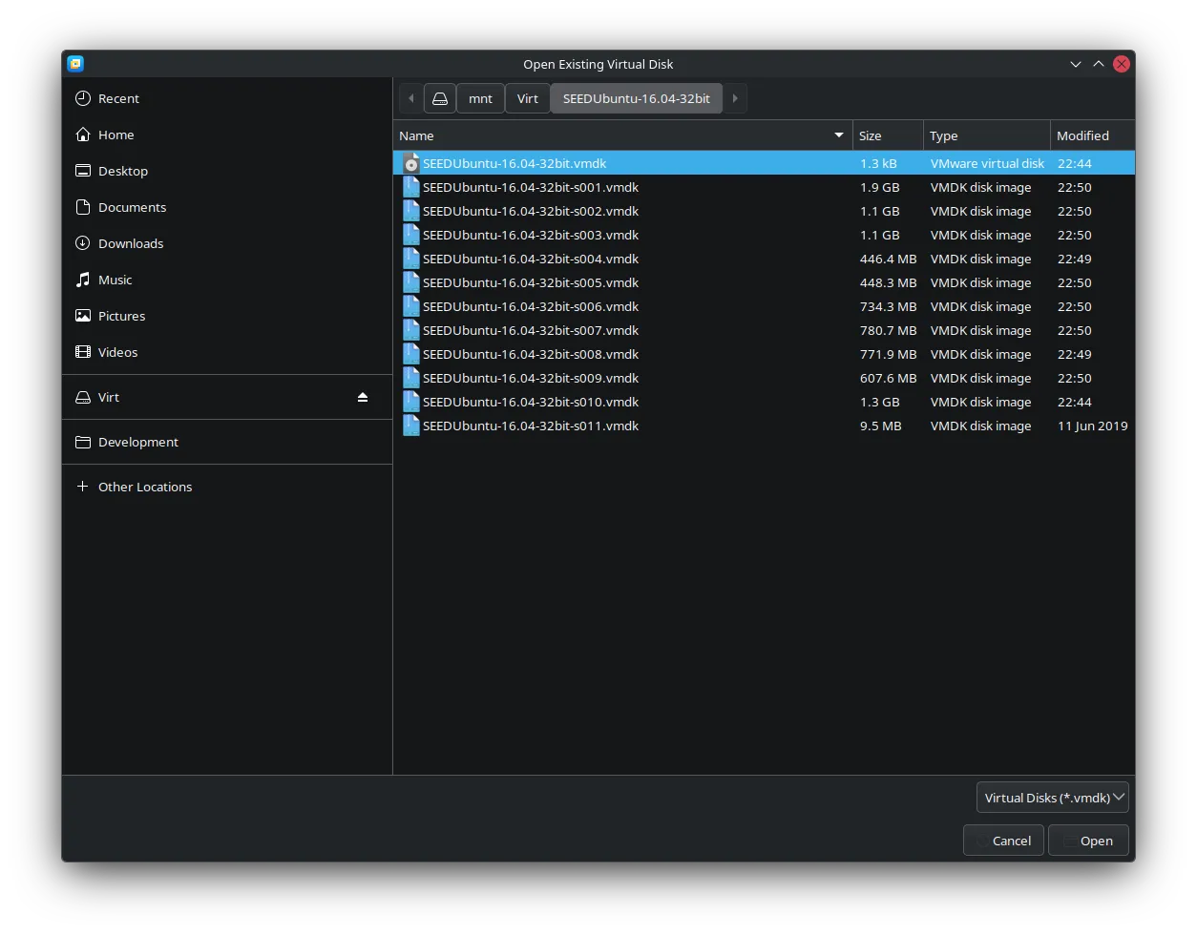Click the forward arrow in the path bar

[735, 98]
